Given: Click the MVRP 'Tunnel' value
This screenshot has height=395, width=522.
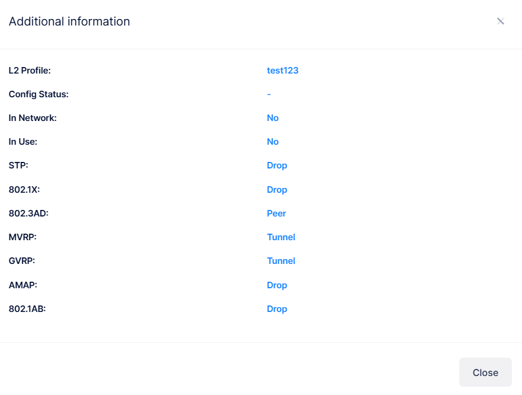Looking at the screenshot, I should tap(281, 237).
